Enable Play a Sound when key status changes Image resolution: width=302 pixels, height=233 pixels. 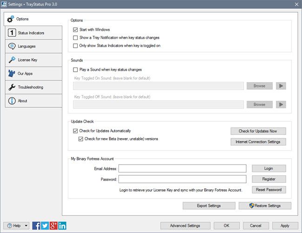[75, 70]
